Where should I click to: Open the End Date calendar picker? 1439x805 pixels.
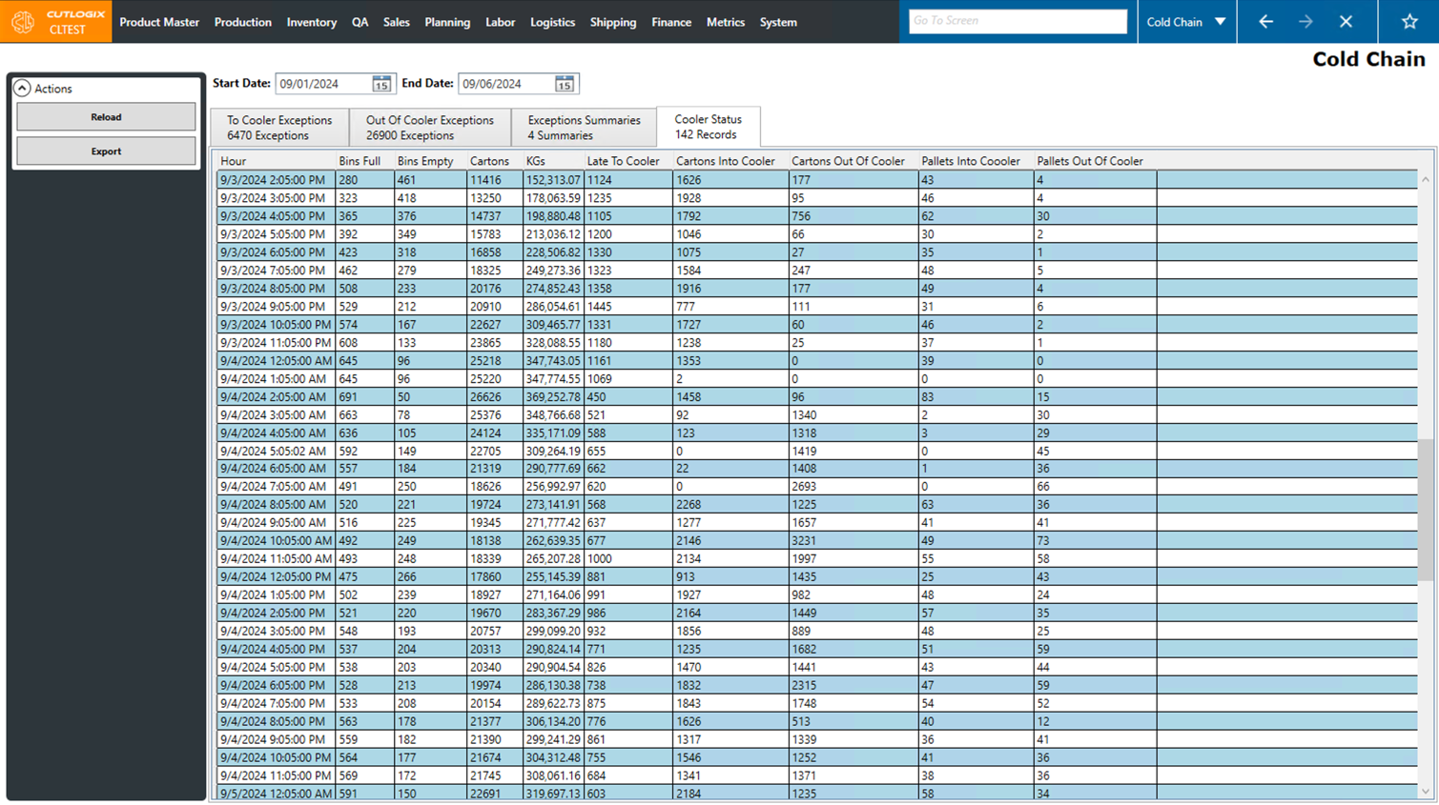click(x=565, y=84)
